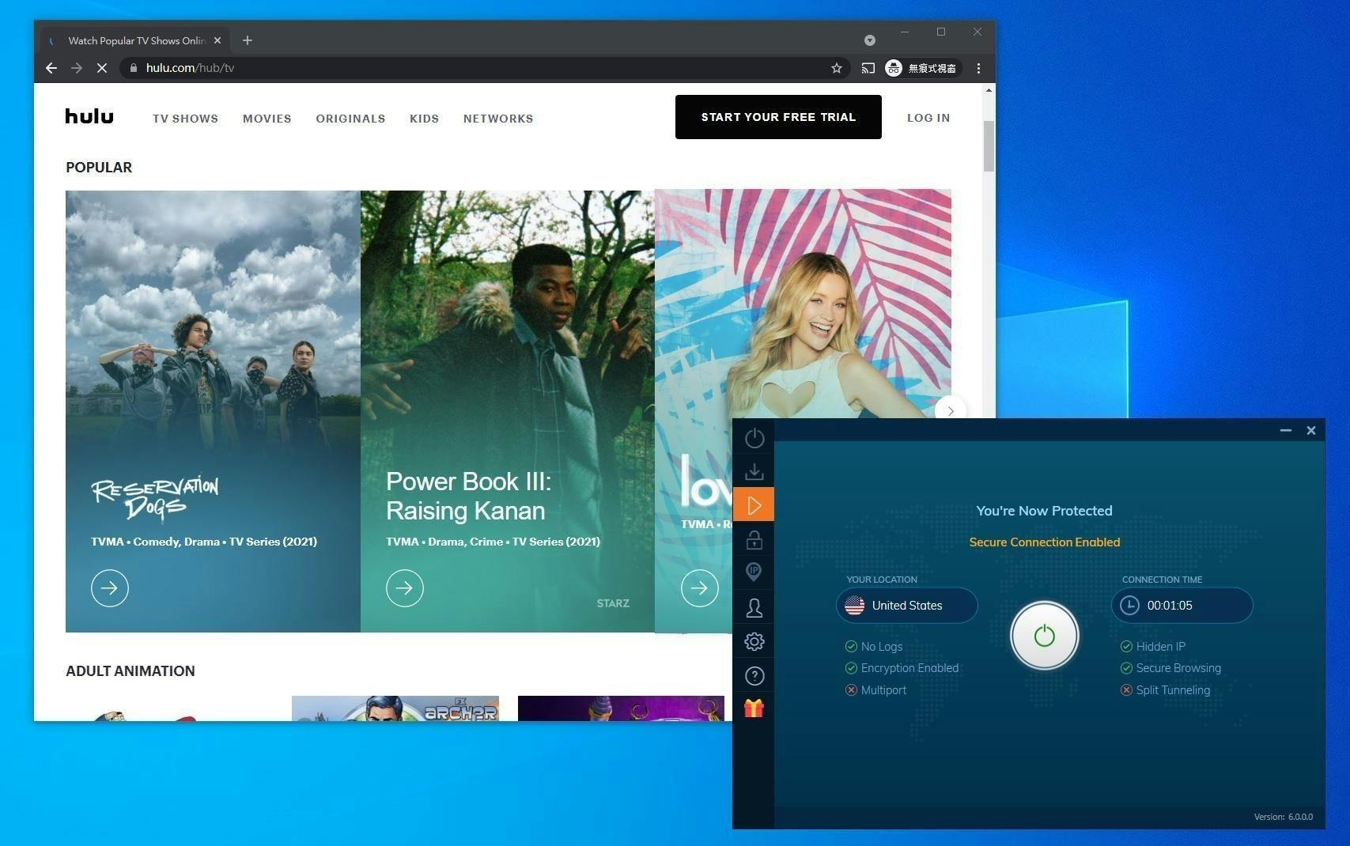Open Reservation Dogs arrow button
Viewport: 1350px width, 846px height.
pyautogui.click(x=110, y=588)
